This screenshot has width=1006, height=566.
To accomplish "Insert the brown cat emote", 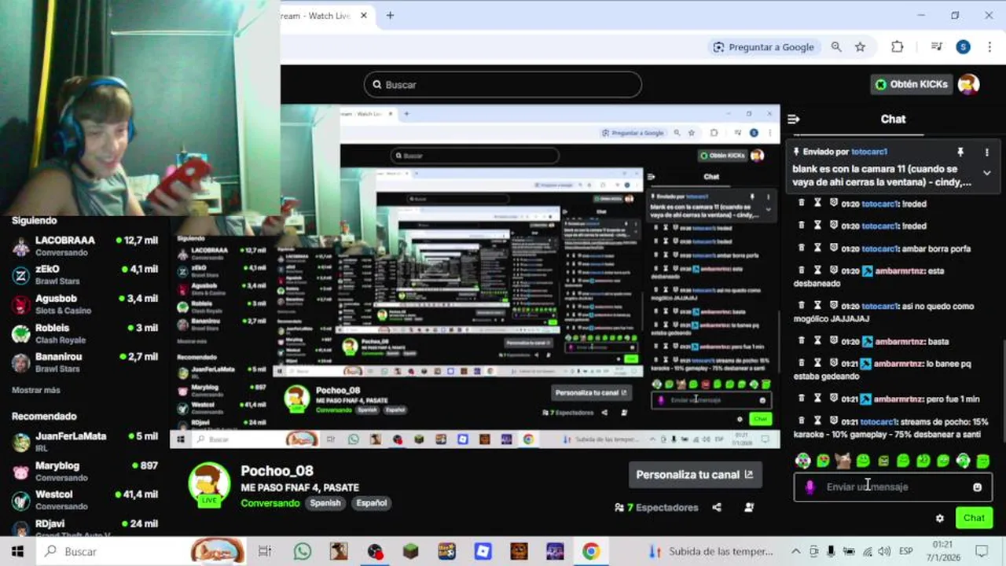I will click(x=843, y=461).
